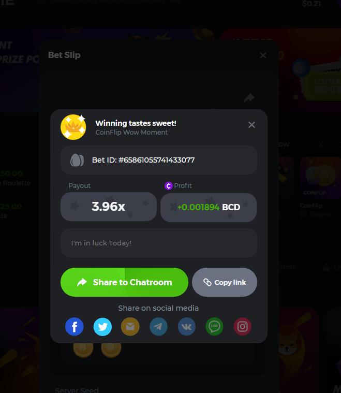Share win on VK
Screen dimensions: 341x393
click(186, 327)
